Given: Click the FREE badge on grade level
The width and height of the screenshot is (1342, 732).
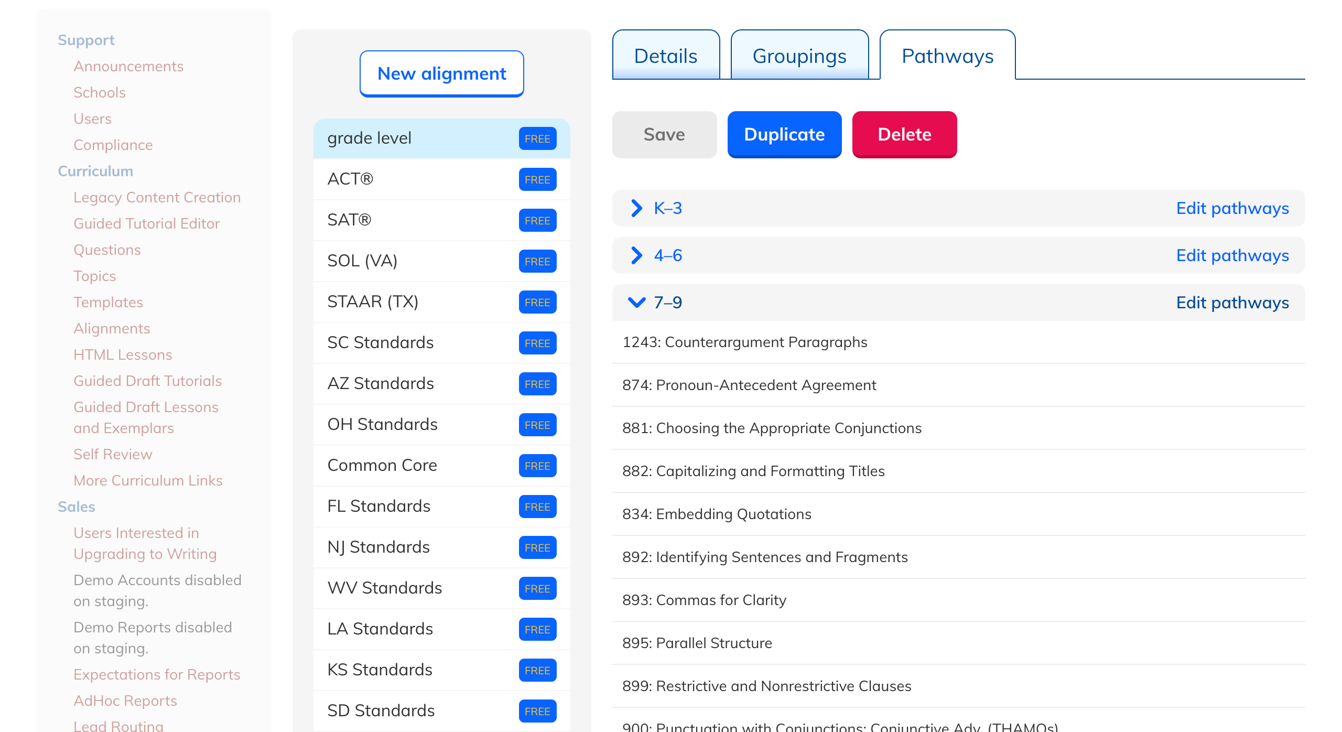Looking at the screenshot, I should (x=537, y=139).
